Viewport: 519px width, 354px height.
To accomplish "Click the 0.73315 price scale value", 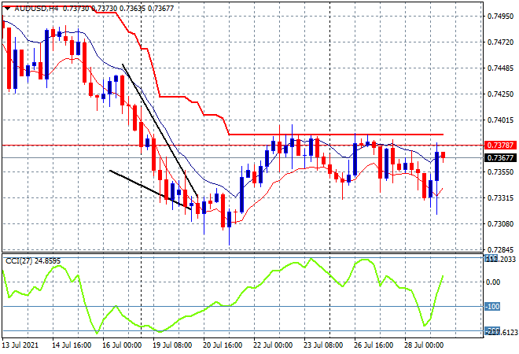I will 500,198.
